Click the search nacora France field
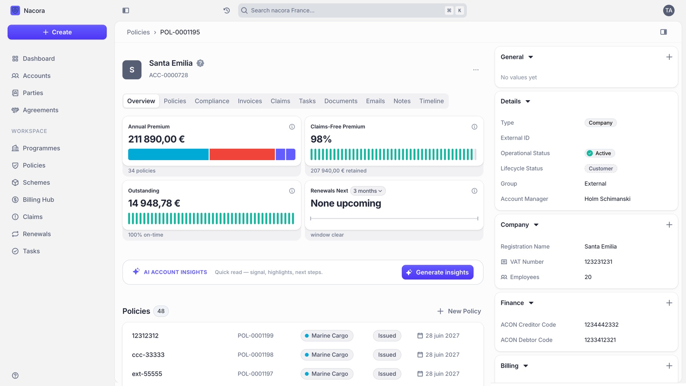 click(x=352, y=10)
